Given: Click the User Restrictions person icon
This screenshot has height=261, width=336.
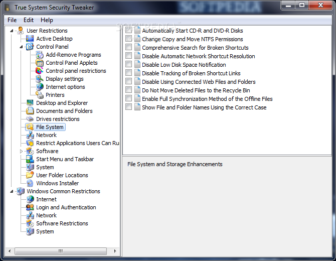Looking at the screenshot, I should coord(21,31).
